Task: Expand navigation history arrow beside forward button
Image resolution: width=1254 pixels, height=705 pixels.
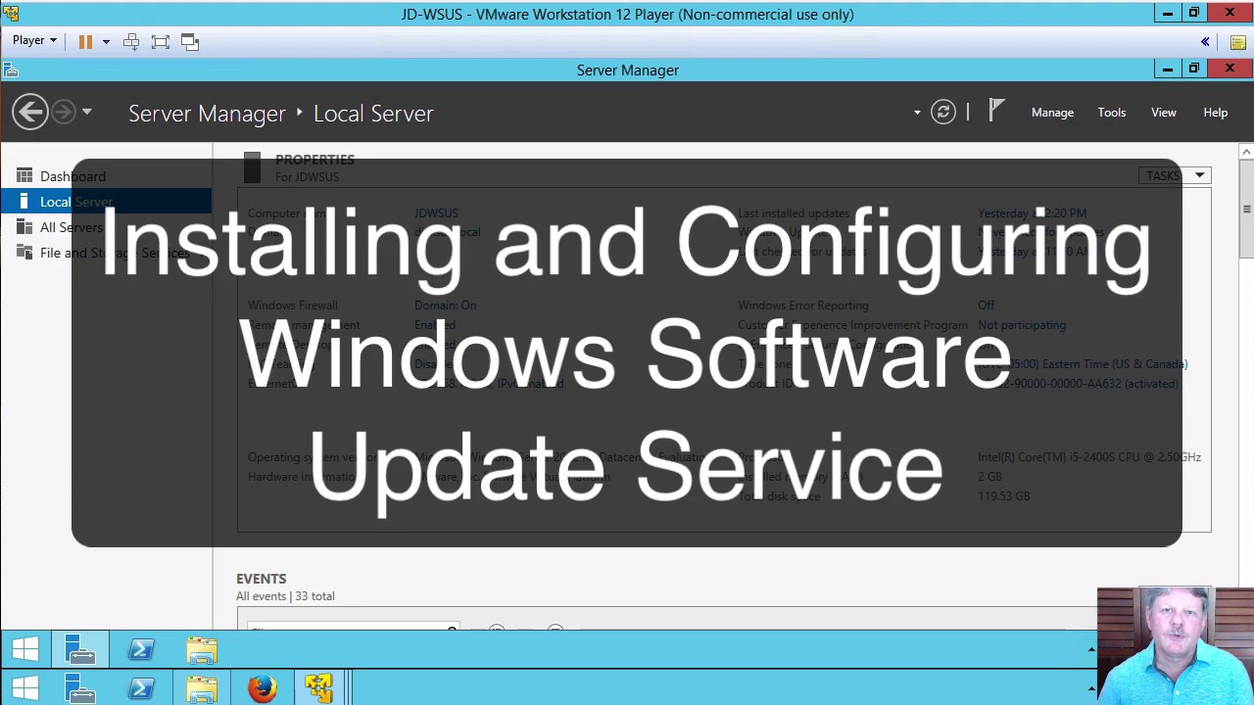Action: [86, 112]
